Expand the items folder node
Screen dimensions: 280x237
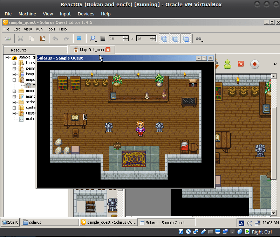point(14,69)
